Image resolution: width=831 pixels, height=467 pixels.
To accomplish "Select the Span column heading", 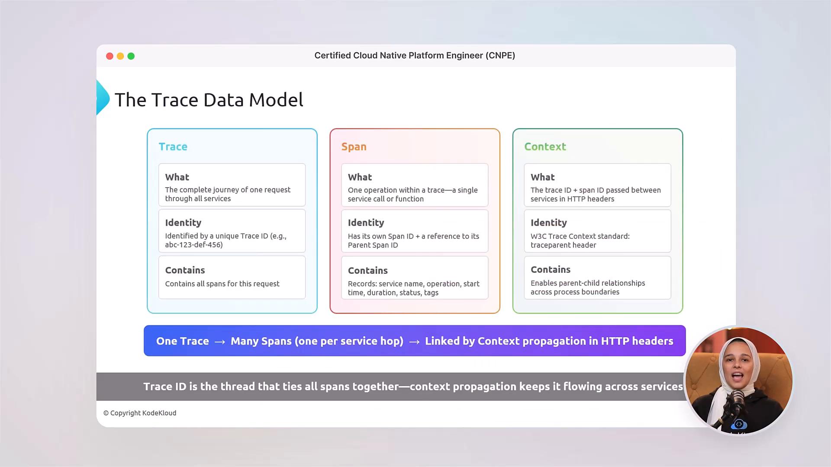I will pos(354,147).
